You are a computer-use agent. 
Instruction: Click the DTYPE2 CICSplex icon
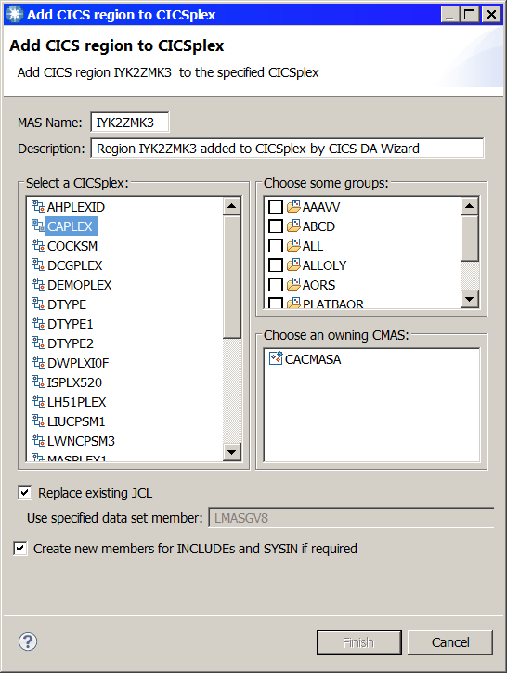(38, 343)
